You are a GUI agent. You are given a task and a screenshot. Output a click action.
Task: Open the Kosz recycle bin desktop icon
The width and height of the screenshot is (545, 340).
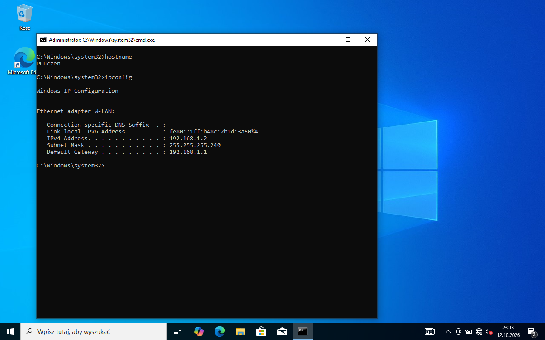pyautogui.click(x=25, y=18)
